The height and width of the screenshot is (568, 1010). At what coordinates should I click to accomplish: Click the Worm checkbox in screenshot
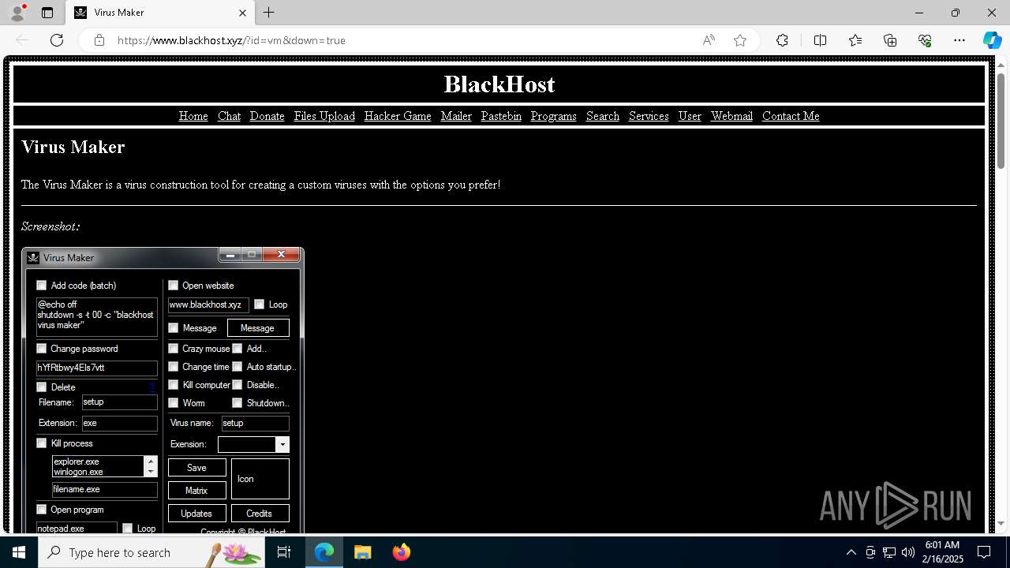174,403
